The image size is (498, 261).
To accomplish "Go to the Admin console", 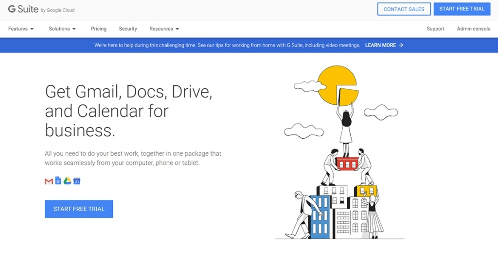I will click(473, 29).
